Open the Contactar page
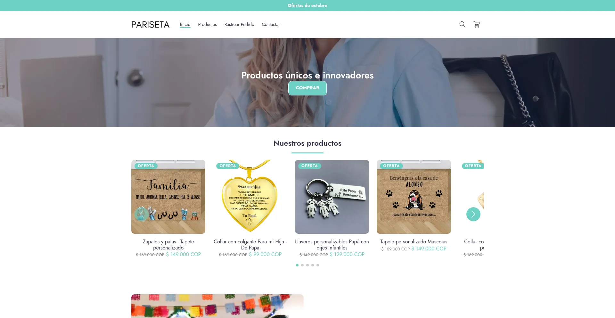 point(271,24)
